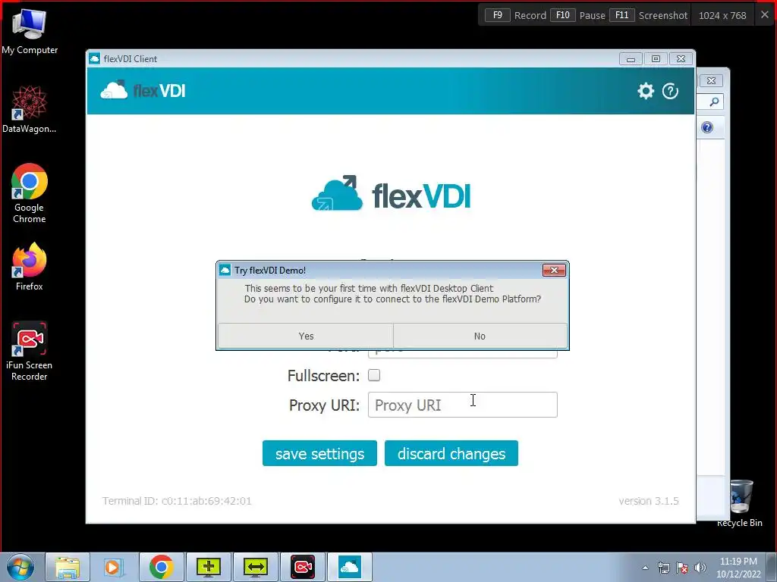Viewport: 777px width, 582px height.
Task: Open Windows Media Player from taskbar
Action: [114, 567]
